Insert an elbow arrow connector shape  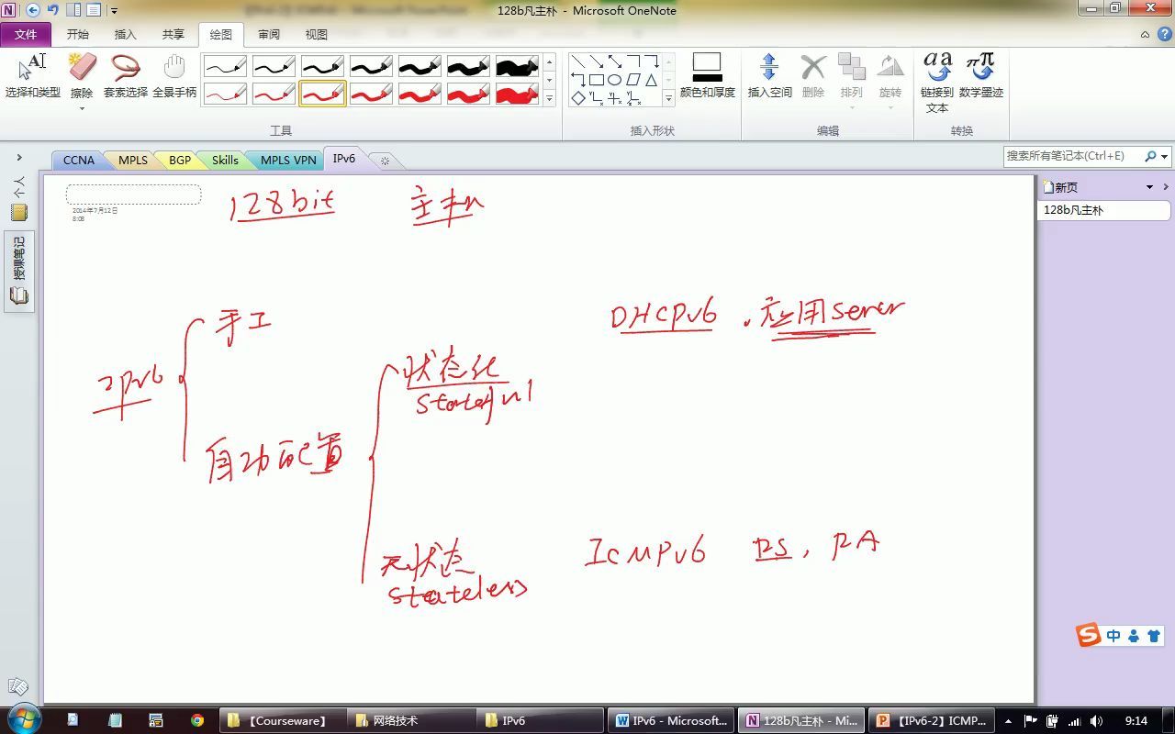pyautogui.click(x=651, y=61)
